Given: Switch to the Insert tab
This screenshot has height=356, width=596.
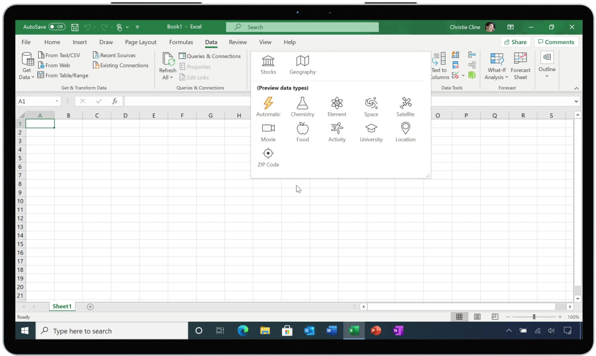Looking at the screenshot, I should click(79, 42).
